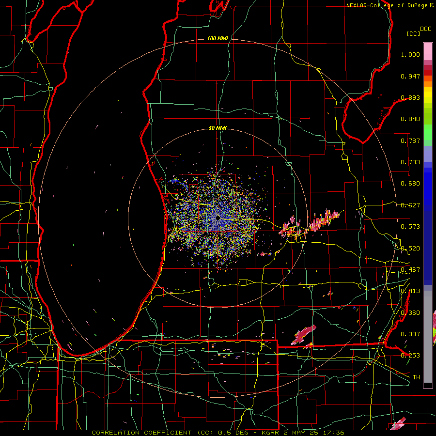
Task: Click the [CC] units label
Action: tap(413, 33)
